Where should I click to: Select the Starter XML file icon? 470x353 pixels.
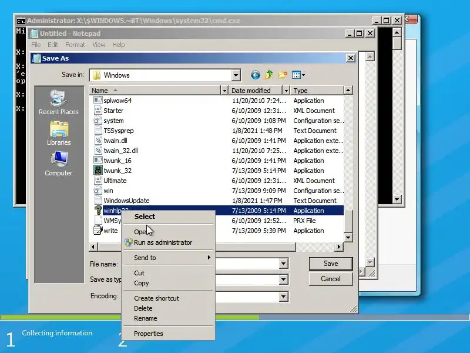tap(98, 111)
